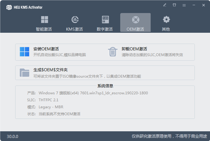Click the Windows 7 旗舰版 product value
The height and width of the screenshot is (141, 210).
(x=93, y=93)
